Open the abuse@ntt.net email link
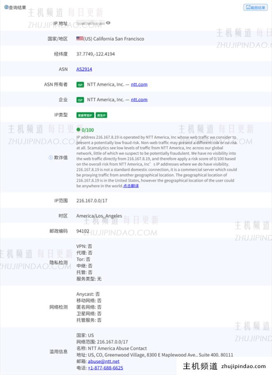This screenshot has height=375, width=272. (103, 361)
